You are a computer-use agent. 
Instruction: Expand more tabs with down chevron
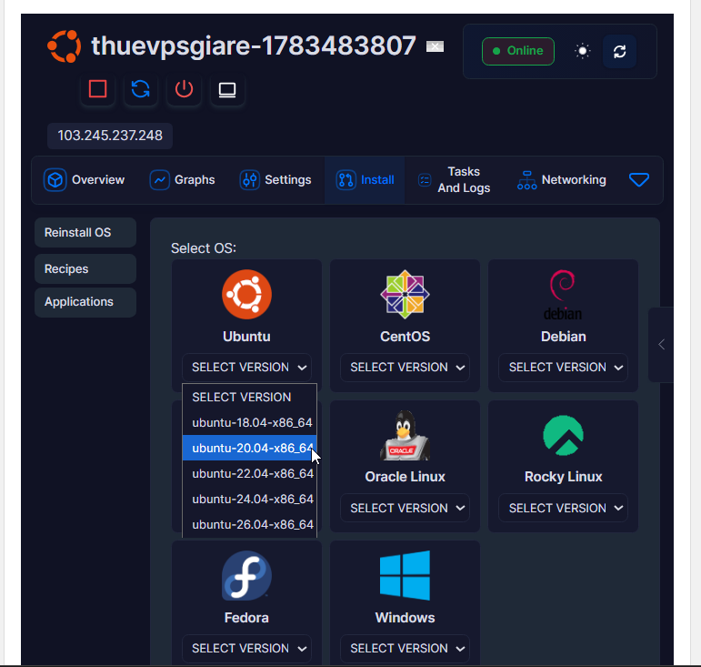click(639, 180)
